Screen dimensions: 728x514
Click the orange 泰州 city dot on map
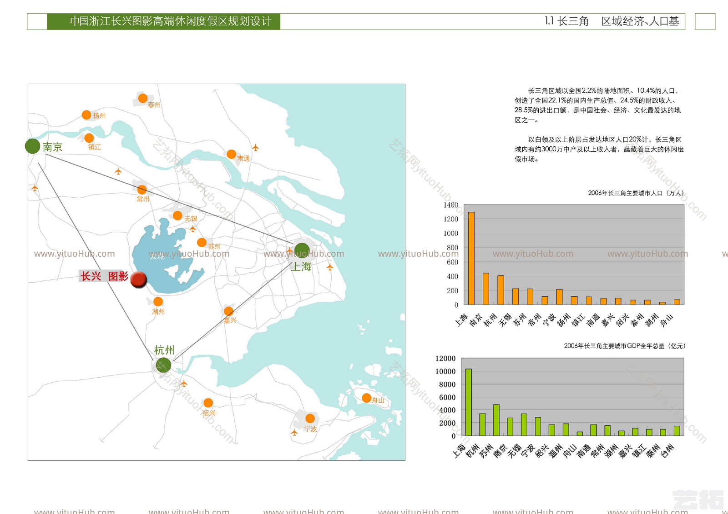tap(143, 98)
